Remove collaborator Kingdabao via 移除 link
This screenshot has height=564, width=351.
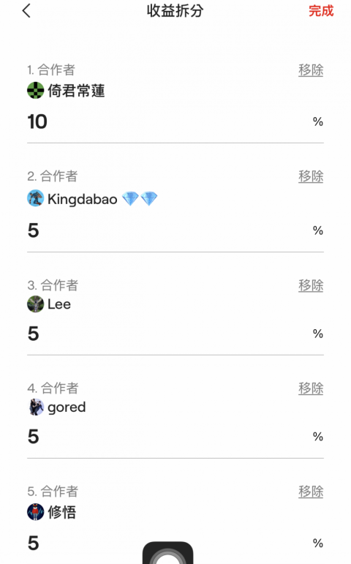tap(311, 176)
